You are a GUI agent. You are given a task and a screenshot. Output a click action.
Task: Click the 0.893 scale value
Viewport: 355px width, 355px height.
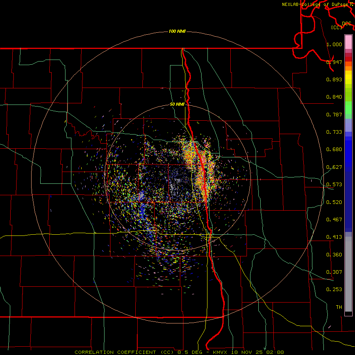[334, 79]
